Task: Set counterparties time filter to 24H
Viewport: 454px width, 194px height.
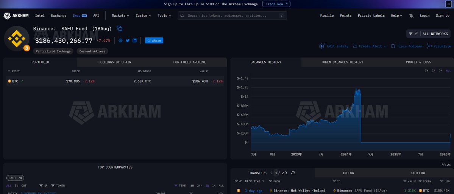Action: [200, 186]
